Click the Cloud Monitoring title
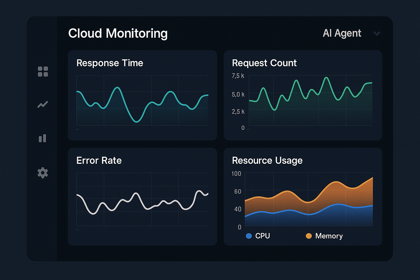Image resolution: width=420 pixels, height=280 pixels. click(x=118, y=33)
